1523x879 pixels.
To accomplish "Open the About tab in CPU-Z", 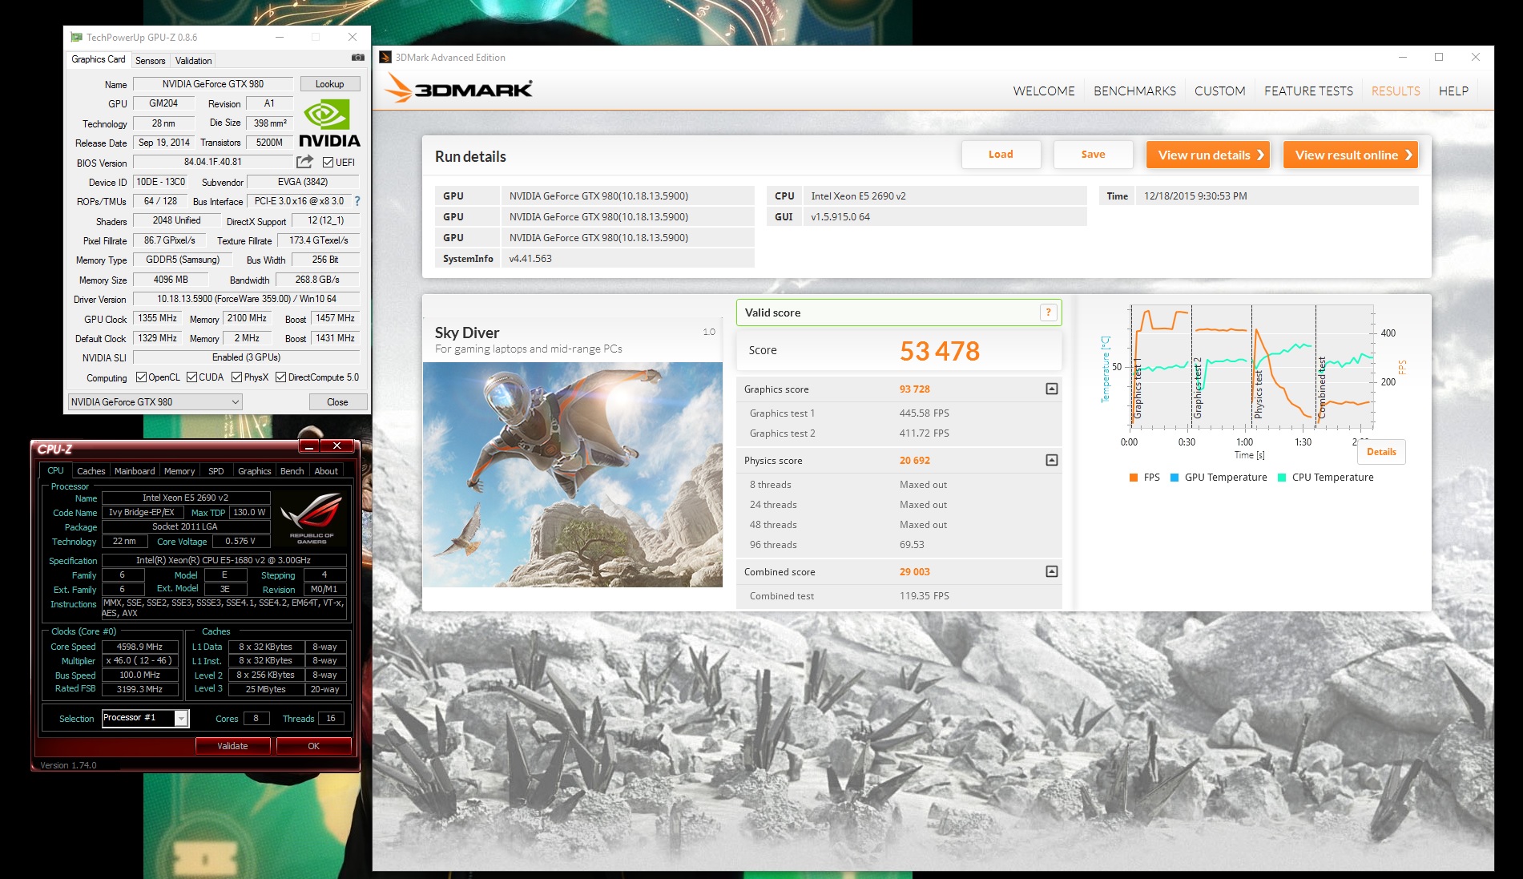I will [x=326, y=471].
